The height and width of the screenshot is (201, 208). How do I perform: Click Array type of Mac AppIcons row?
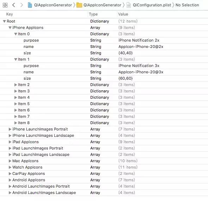pyautogui.click(x=95, y=161)
